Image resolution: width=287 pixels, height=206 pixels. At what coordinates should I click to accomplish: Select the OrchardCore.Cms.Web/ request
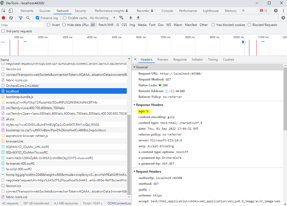click(x=63, y=86)
